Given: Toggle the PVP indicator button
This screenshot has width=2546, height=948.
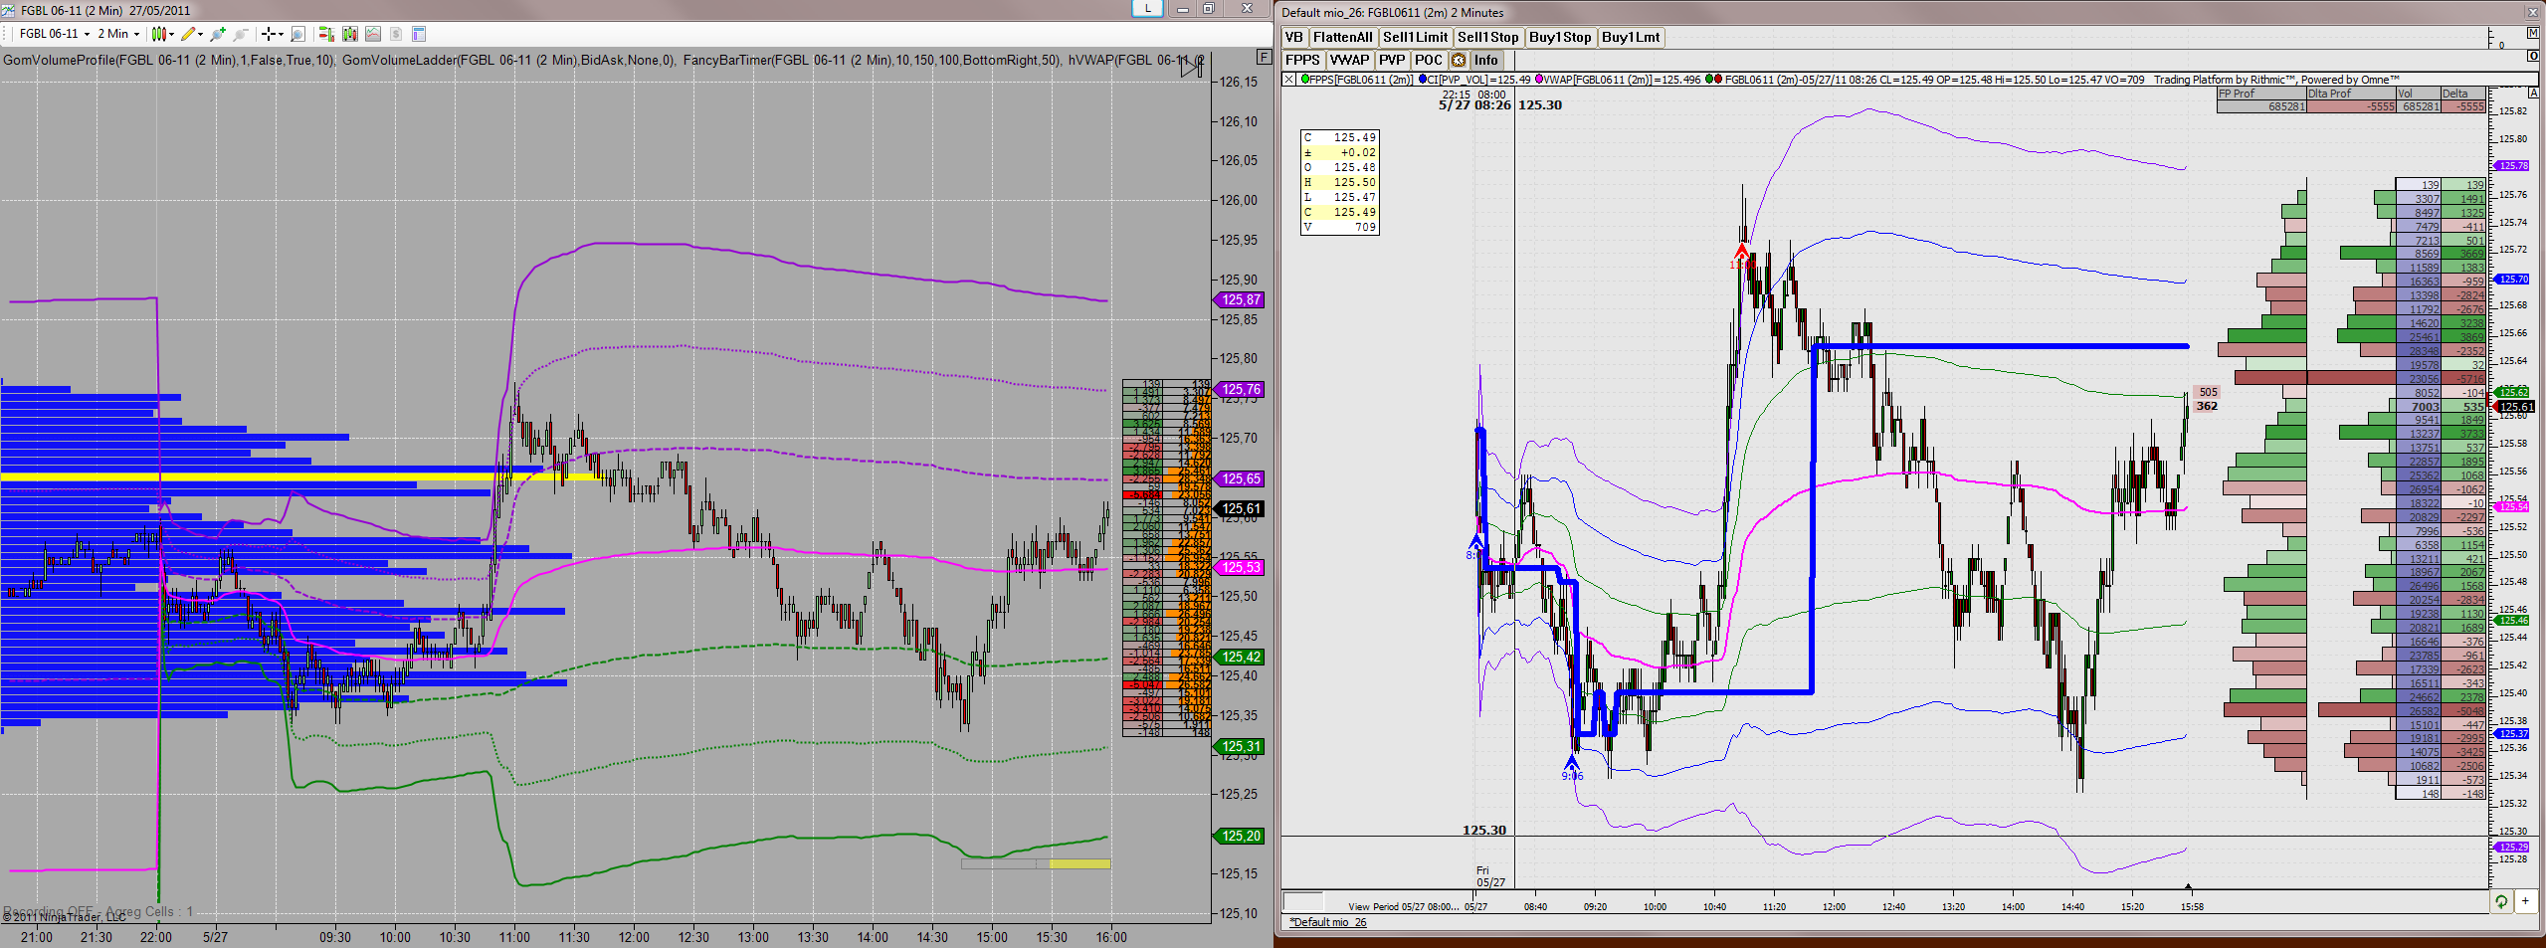Looking at the screenshot, I should tap(1392, 61).
